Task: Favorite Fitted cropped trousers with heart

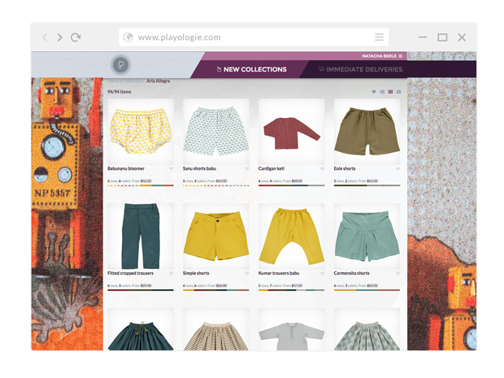Action: [x=172, y=273]
